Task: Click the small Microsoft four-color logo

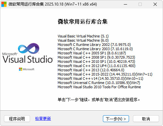Action: pos(21,69)
